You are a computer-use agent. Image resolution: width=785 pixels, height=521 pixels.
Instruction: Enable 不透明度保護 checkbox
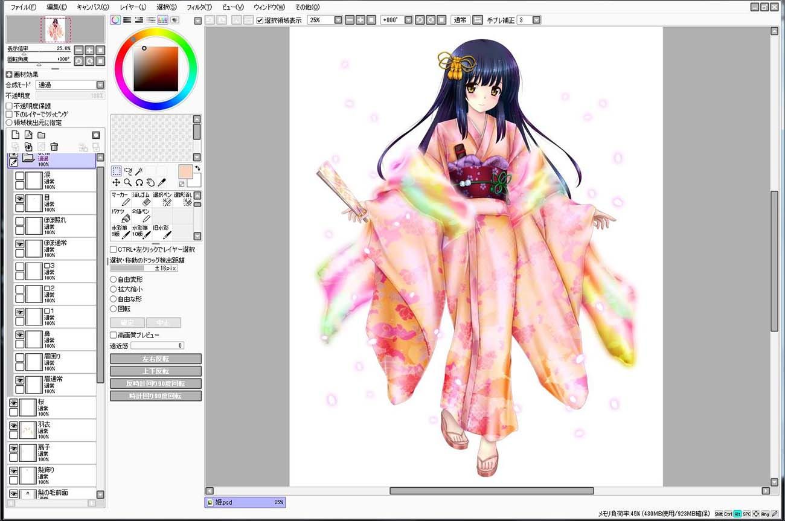tap(9, 106)
